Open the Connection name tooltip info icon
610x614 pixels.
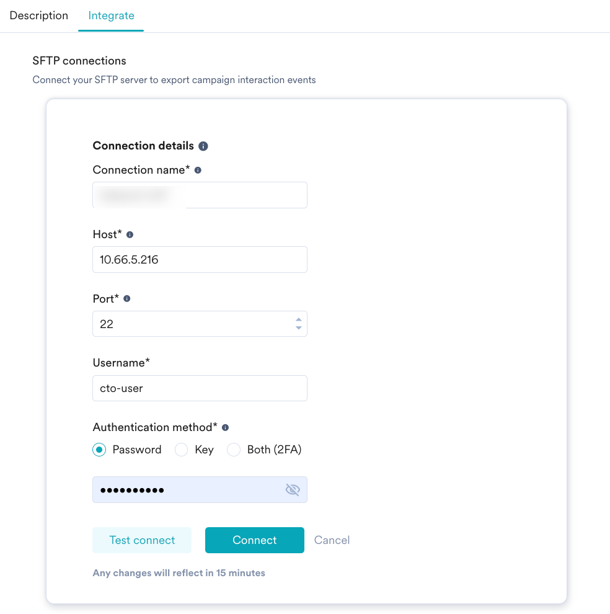[197, 169]
